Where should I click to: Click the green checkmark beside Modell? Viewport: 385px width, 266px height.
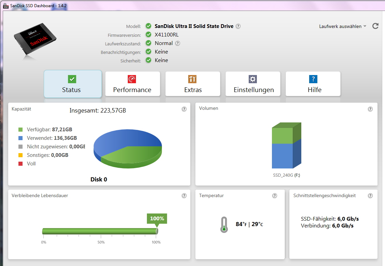coord(149,26)
